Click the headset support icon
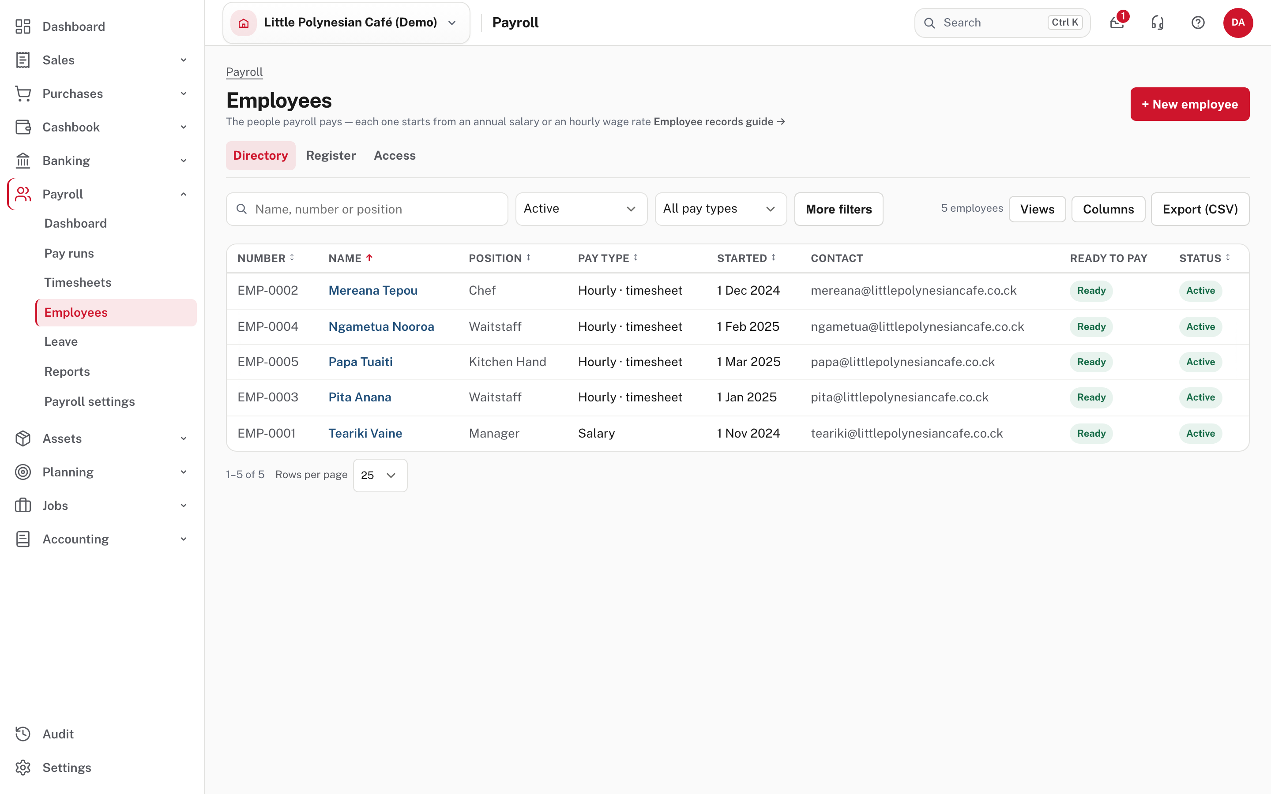 pos(1157,22)
